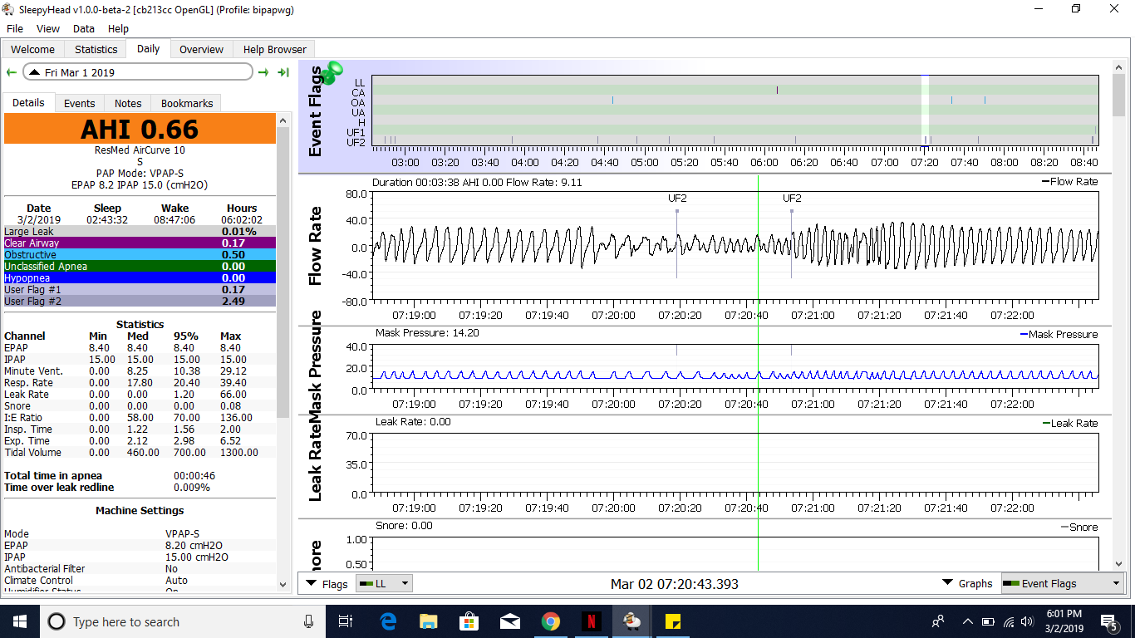The width and height of the screenshot is (1135, 638).
Task: Go to previous day with left green arrow
Action: [12, 73]
